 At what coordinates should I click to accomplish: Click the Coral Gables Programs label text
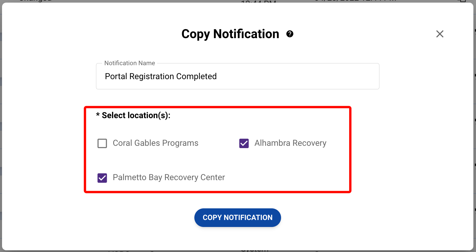[x=155, y=143]
